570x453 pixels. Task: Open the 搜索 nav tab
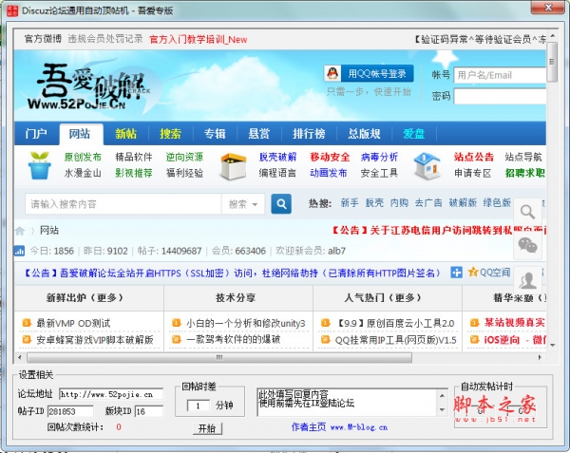[170, 134]
